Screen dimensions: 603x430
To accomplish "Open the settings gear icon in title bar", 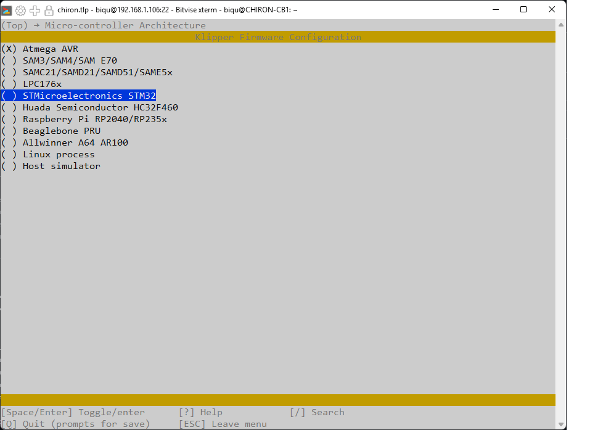I will point(20,10).
